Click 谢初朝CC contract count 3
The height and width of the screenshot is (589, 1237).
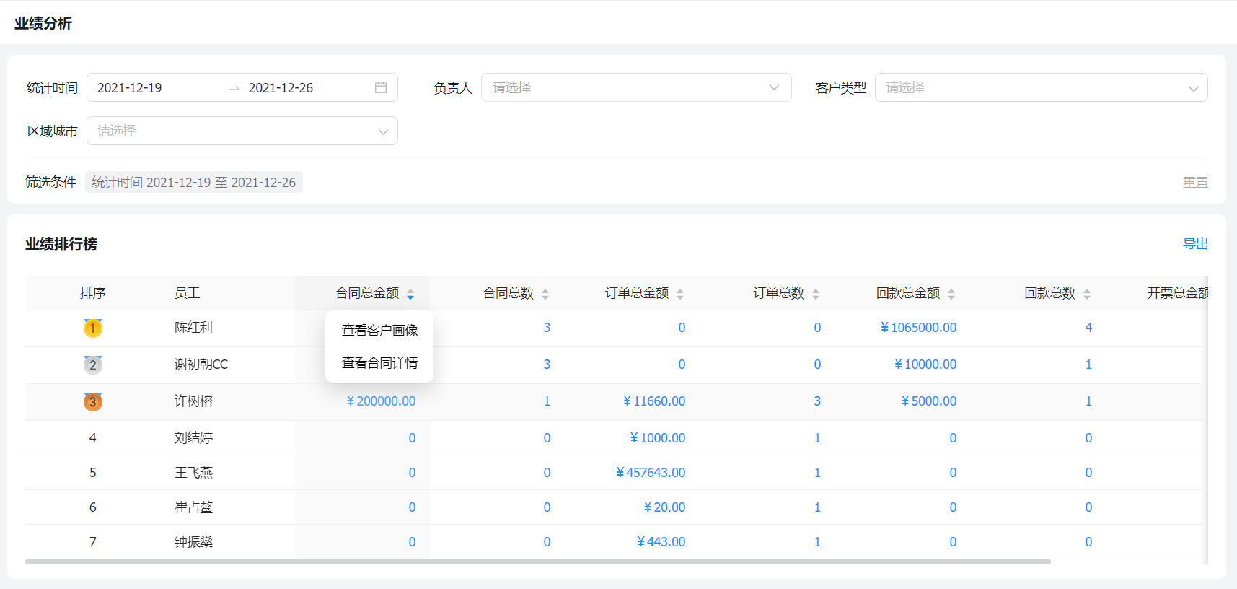pyautogui.click(x=547, y=365)
